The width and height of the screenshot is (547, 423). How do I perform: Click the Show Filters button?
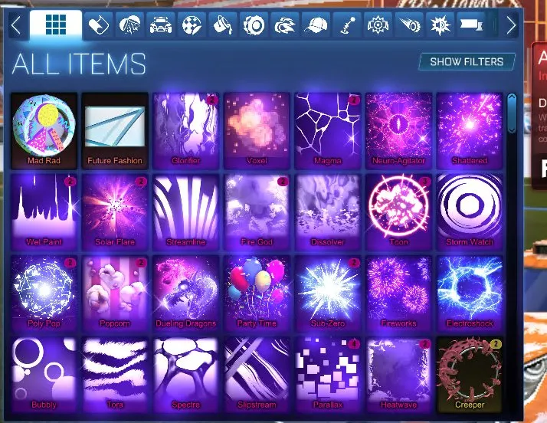click(467, 62)
